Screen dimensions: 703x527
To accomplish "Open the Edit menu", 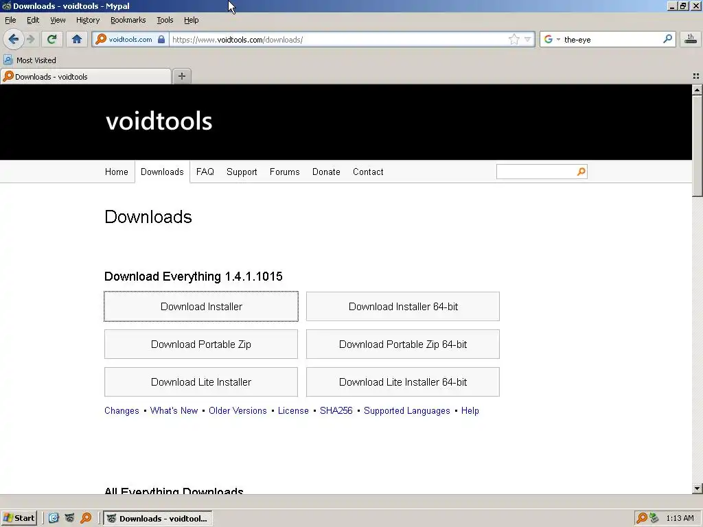I will (33, 20).
